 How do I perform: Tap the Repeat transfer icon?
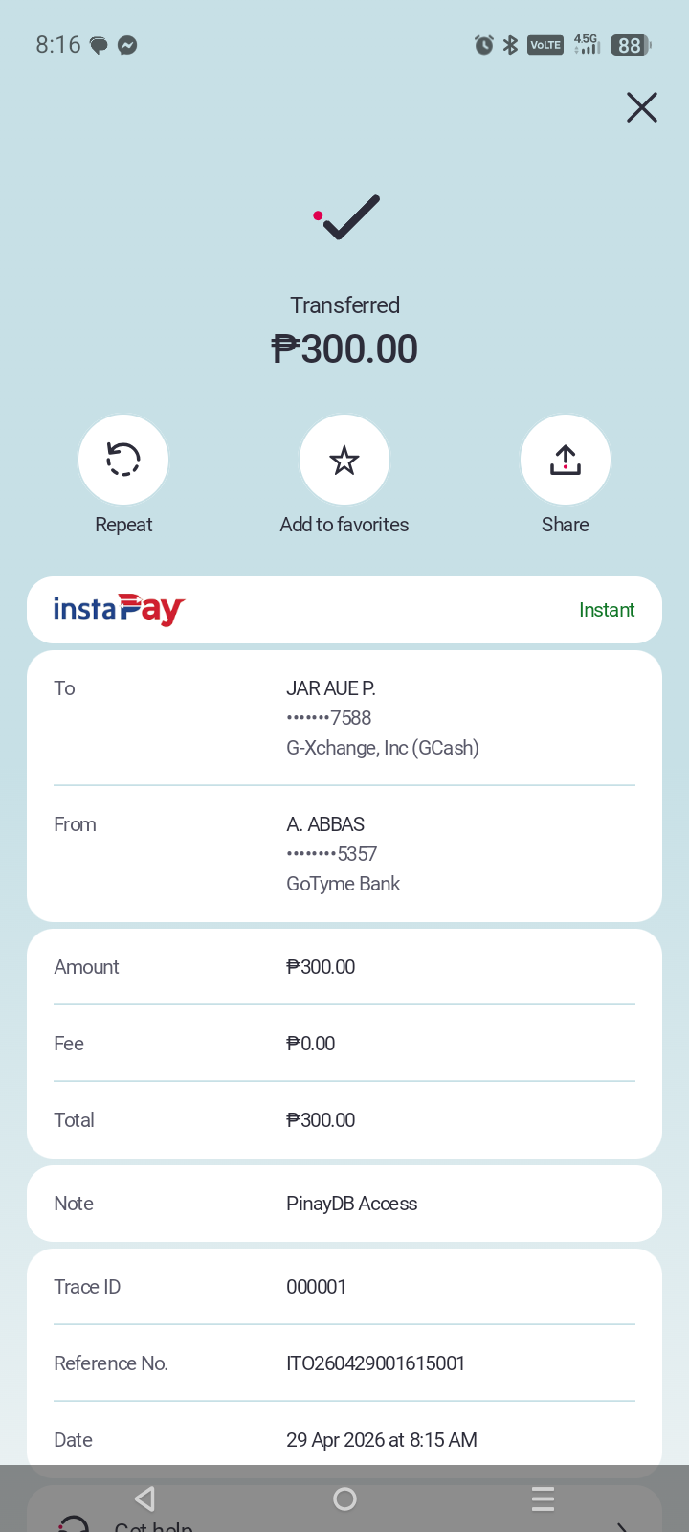(x=123, y=460)
